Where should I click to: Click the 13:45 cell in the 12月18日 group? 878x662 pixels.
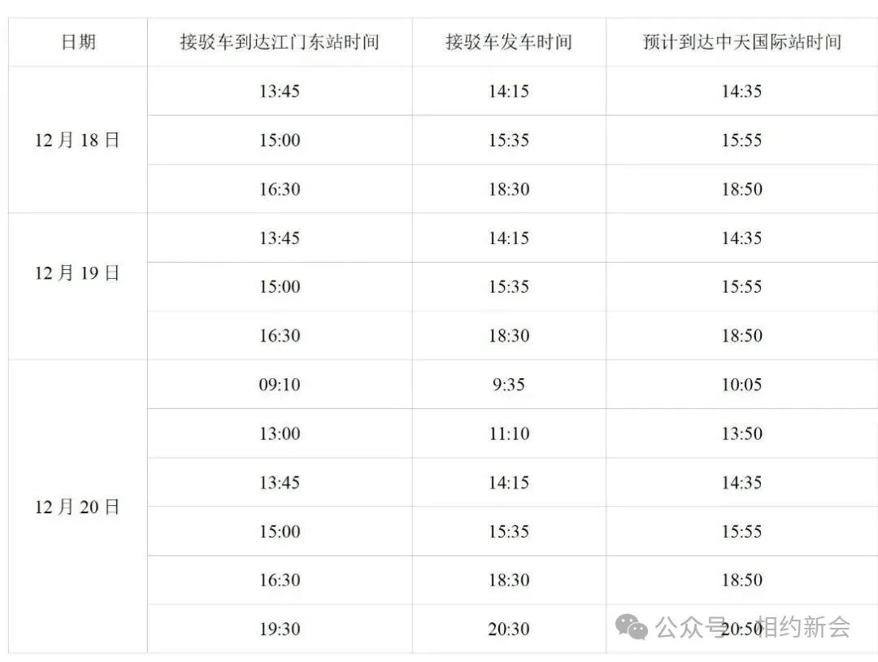(280, 91)
